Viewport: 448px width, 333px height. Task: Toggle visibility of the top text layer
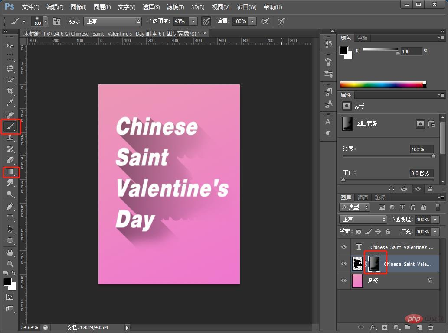pyautogui.click(x=344, y=247)
